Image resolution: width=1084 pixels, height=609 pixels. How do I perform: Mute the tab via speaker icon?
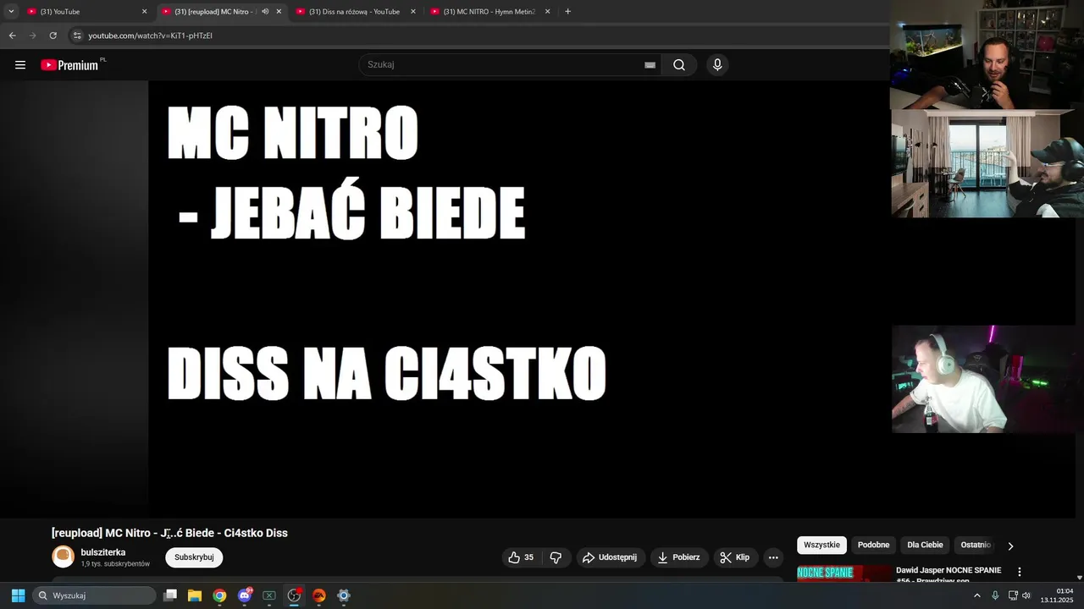point(265,12)
